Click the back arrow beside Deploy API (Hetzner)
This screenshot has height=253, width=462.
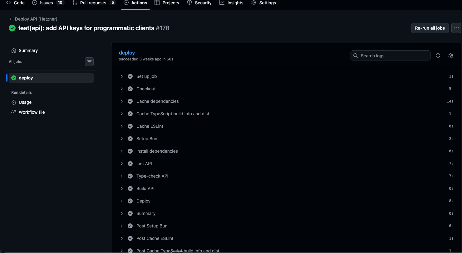[x=11, y=19]
